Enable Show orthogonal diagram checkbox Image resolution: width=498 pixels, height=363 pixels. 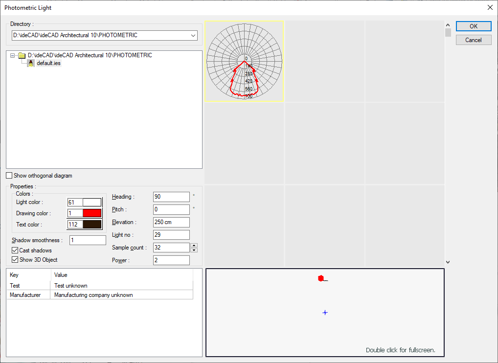(9, 176)
